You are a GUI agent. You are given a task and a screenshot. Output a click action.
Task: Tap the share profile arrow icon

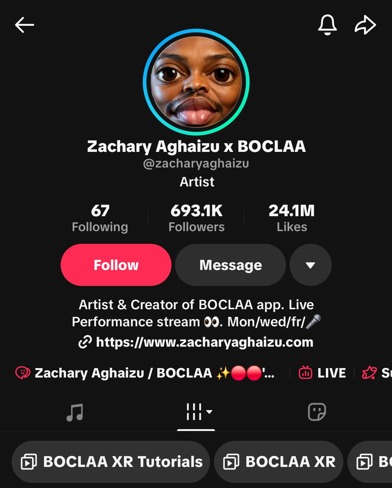coord(365,25)
